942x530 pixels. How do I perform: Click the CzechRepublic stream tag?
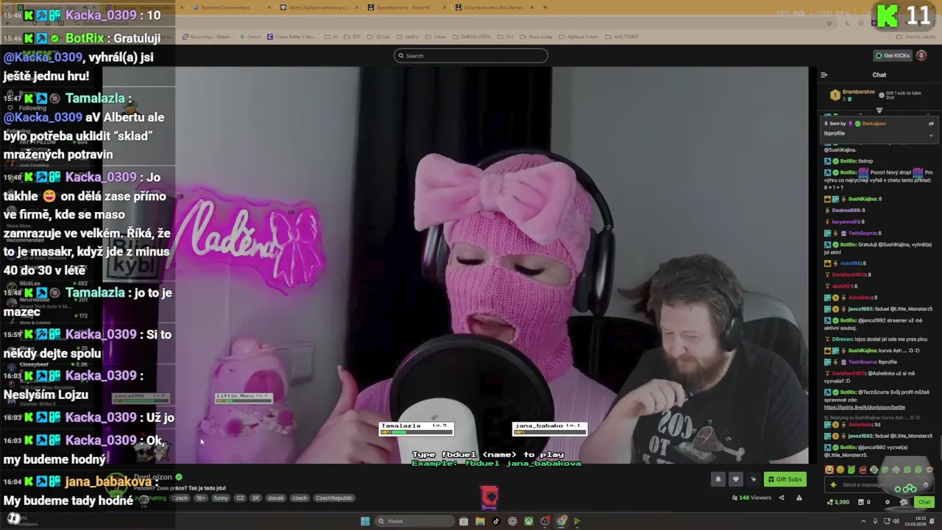click(x=334, y=498)
